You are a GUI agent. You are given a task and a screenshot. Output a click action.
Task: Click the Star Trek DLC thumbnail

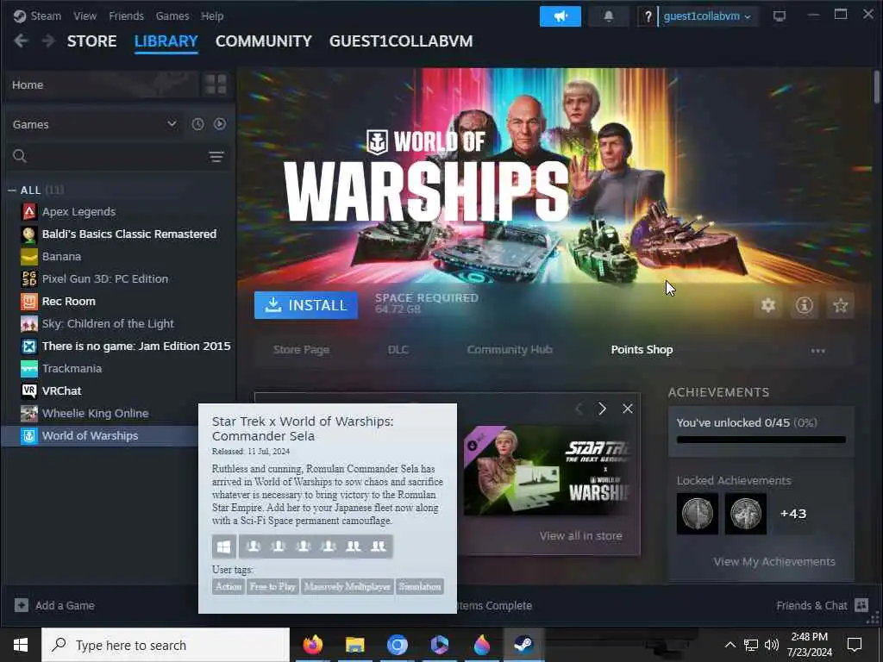[x=546, y=470]
